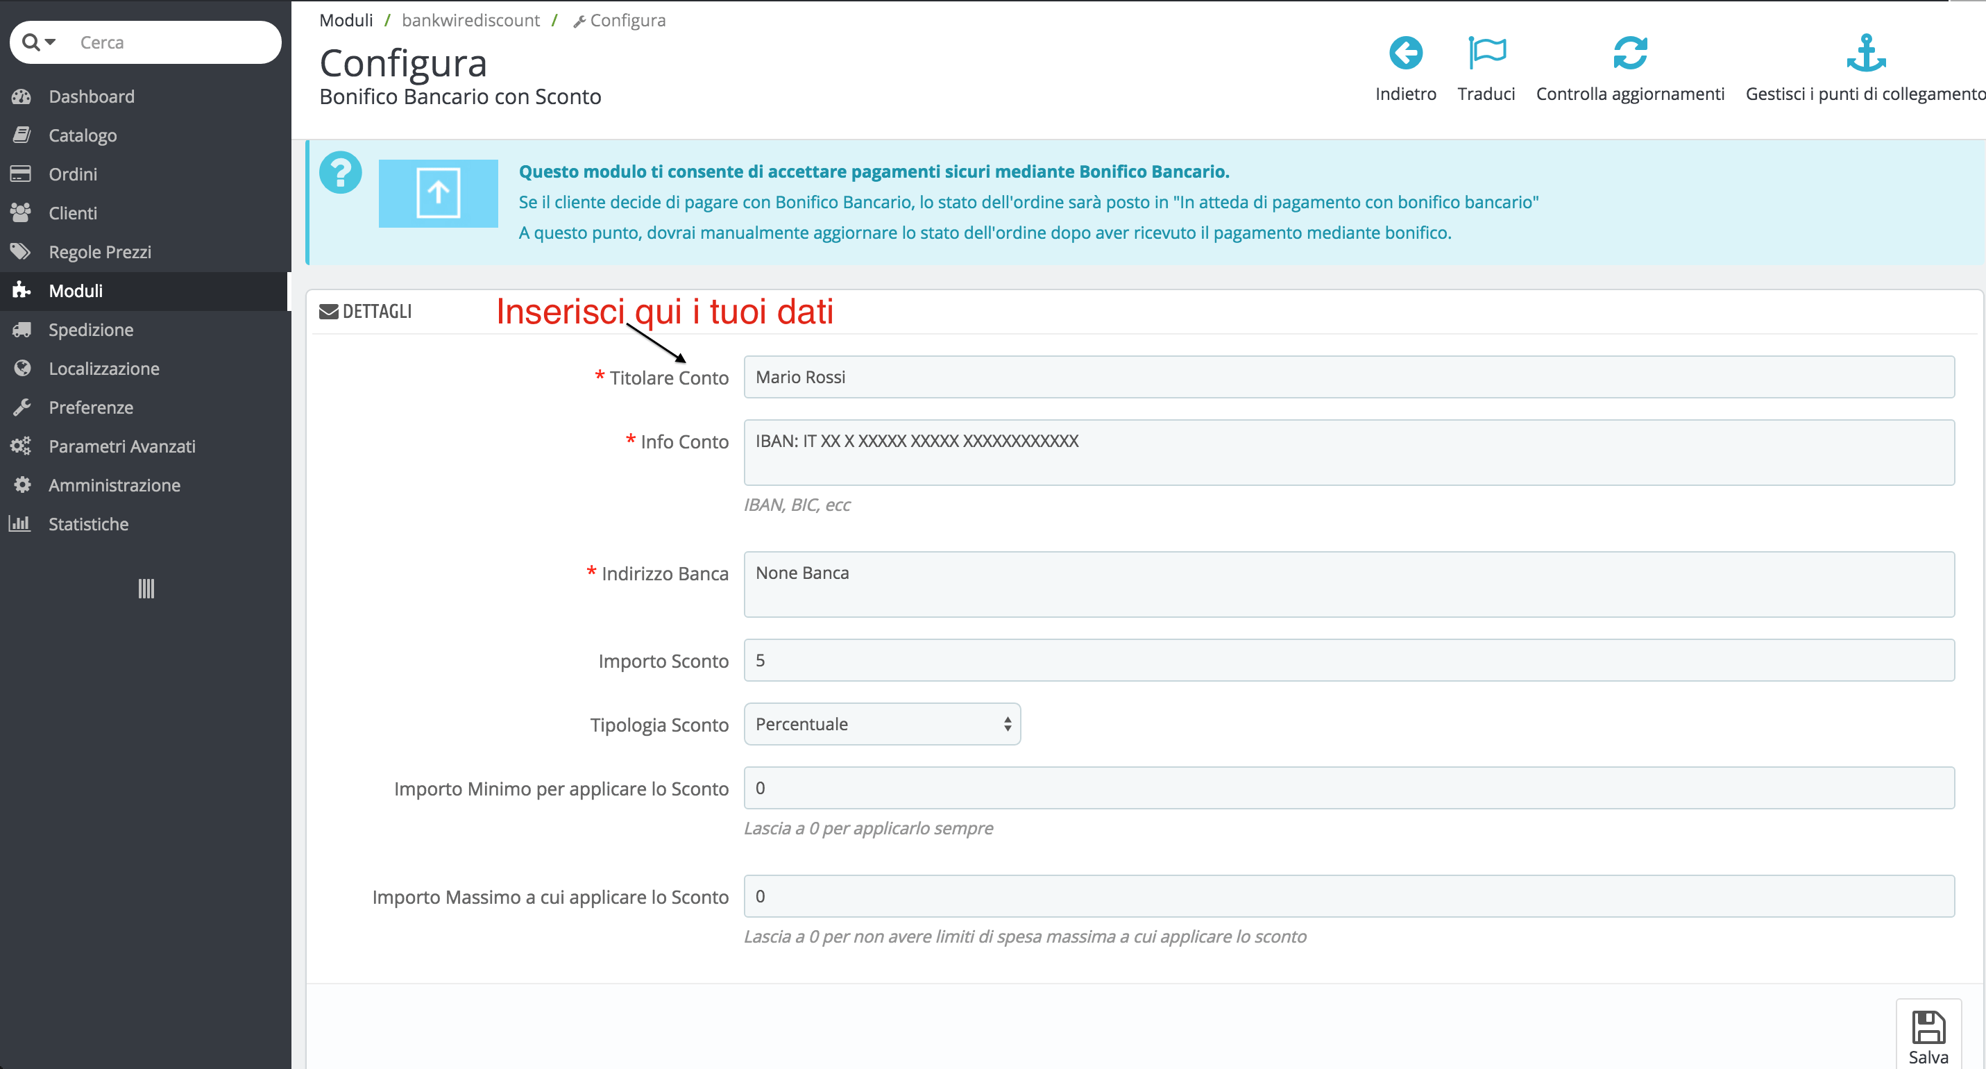Click the help question mark icon
The height and width of the screenshot is (1069, 1986).
[x=341, y=171]
